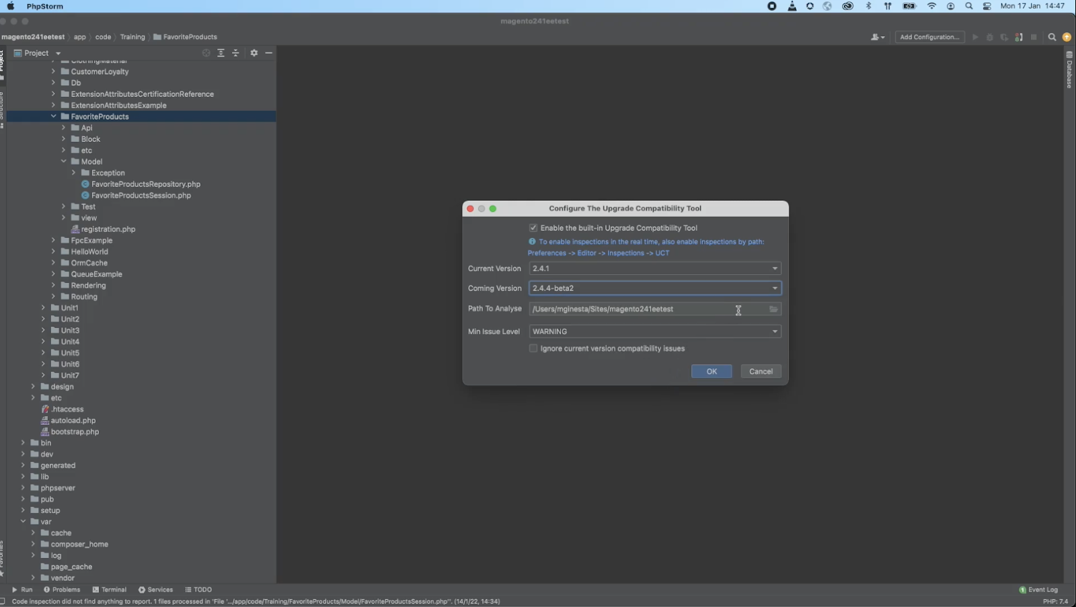Check Ignore current version compatibility issues
The height and width of the screenshot is (607, 1076).
(x=533, y=348)
